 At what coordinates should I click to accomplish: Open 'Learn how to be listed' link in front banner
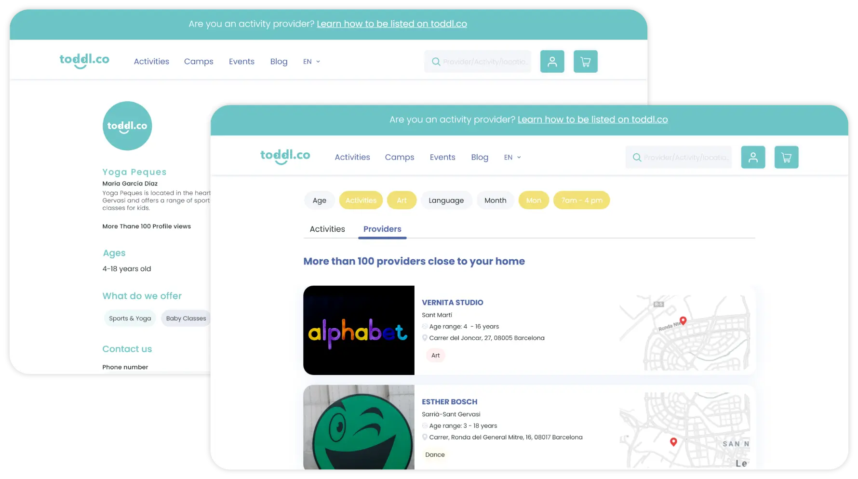592,120
